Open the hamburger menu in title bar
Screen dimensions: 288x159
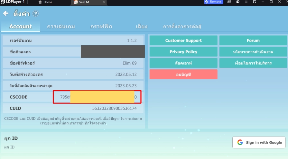246,2
